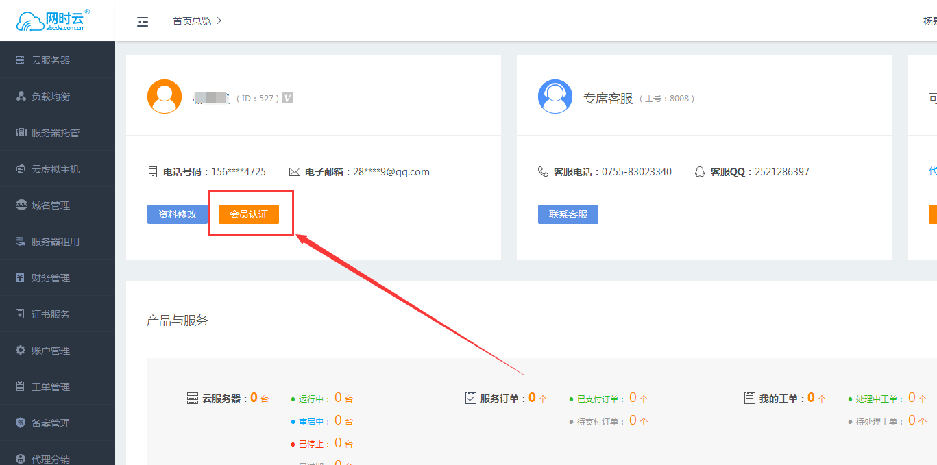Click the 备案管理 shield icon
The width and height of the screenshot is (937, 465).
point(20,423)
